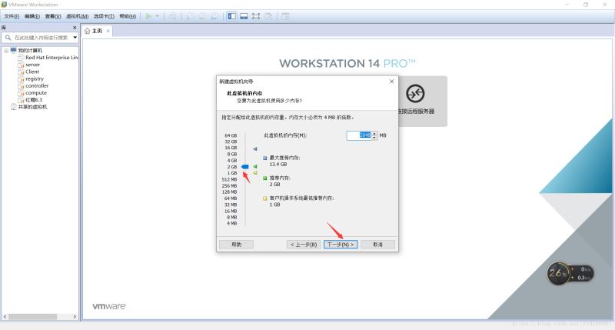Close the library panel
This screenshot has width=615, height=330.
tap(75, 28)
